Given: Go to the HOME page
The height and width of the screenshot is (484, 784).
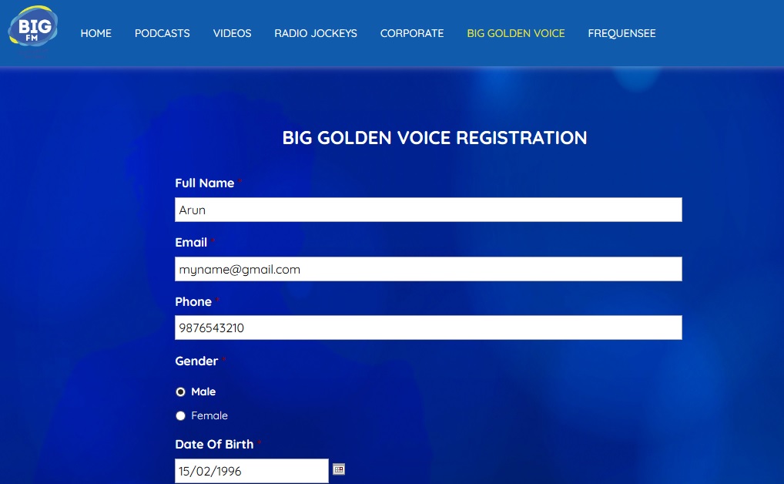Looking at the screenshot, I should click(96, 33).
